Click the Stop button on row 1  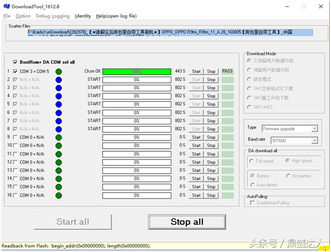click(211, 72)
